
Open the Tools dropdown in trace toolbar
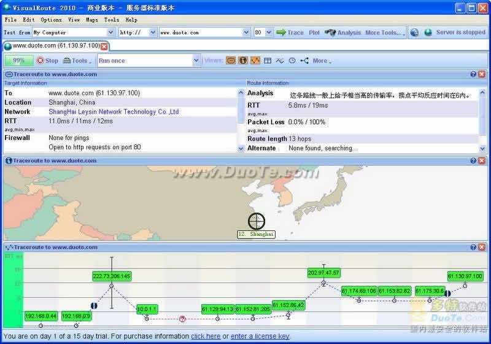click(x=77, y=60)
